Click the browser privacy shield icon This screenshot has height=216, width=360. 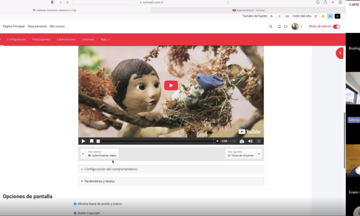[53, 2]
